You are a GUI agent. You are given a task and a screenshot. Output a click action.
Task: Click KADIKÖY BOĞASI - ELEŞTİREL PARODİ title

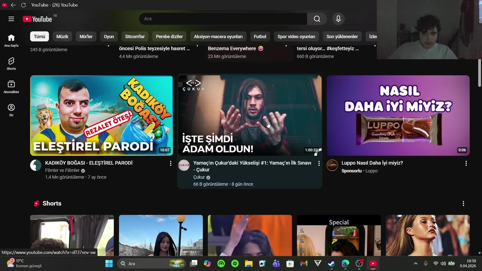pyautogui.click(x=89, y=163)
